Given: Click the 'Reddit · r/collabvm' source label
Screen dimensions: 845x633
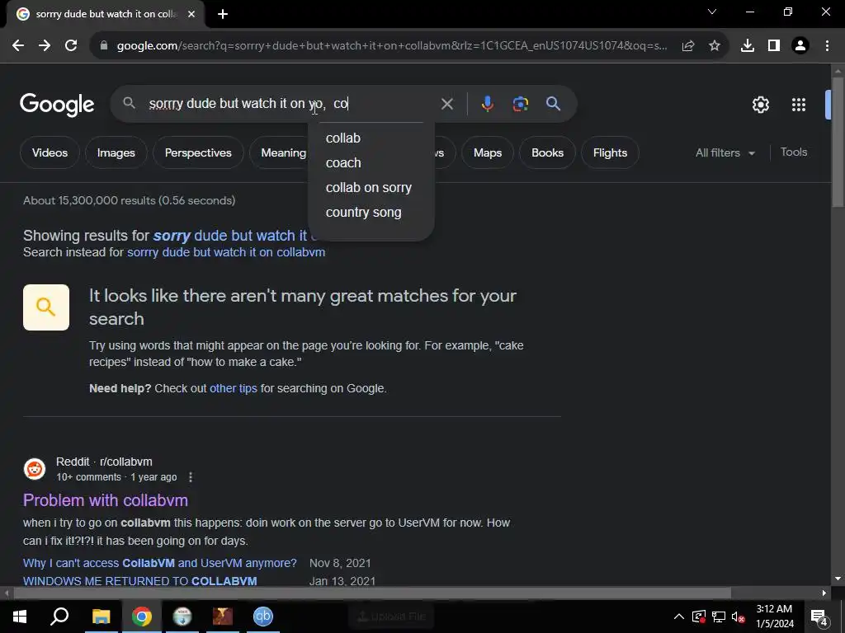Looking at the screenshot, I should click(x=104, y=462).
